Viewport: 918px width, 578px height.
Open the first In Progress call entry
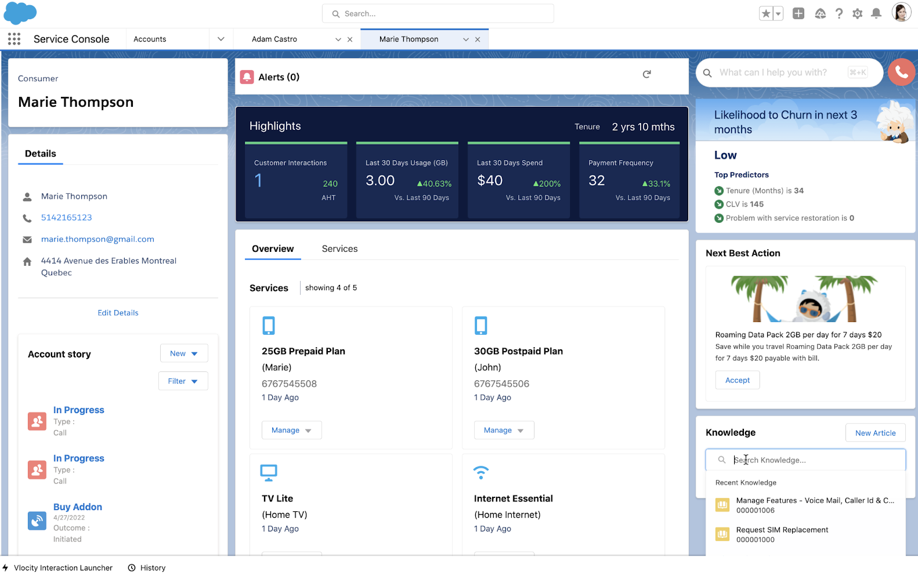79,410
